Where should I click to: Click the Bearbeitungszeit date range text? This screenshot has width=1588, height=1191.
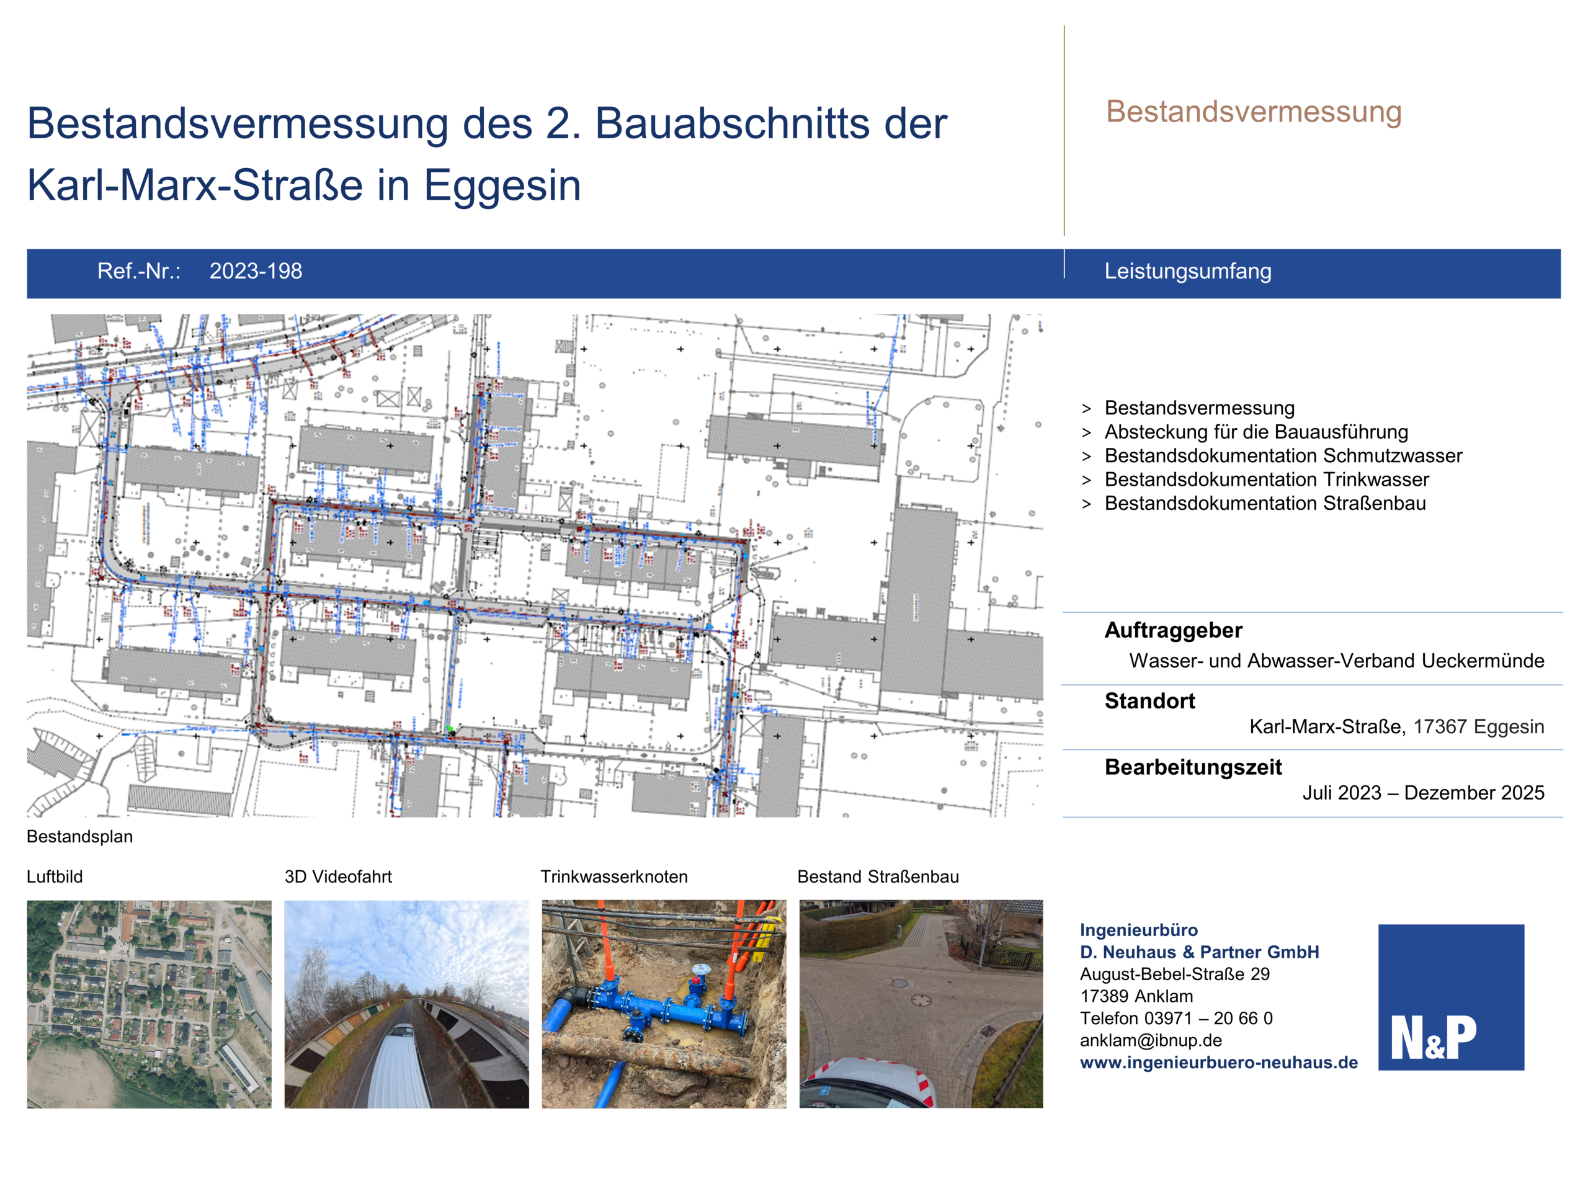click(x=1423, y=793)
